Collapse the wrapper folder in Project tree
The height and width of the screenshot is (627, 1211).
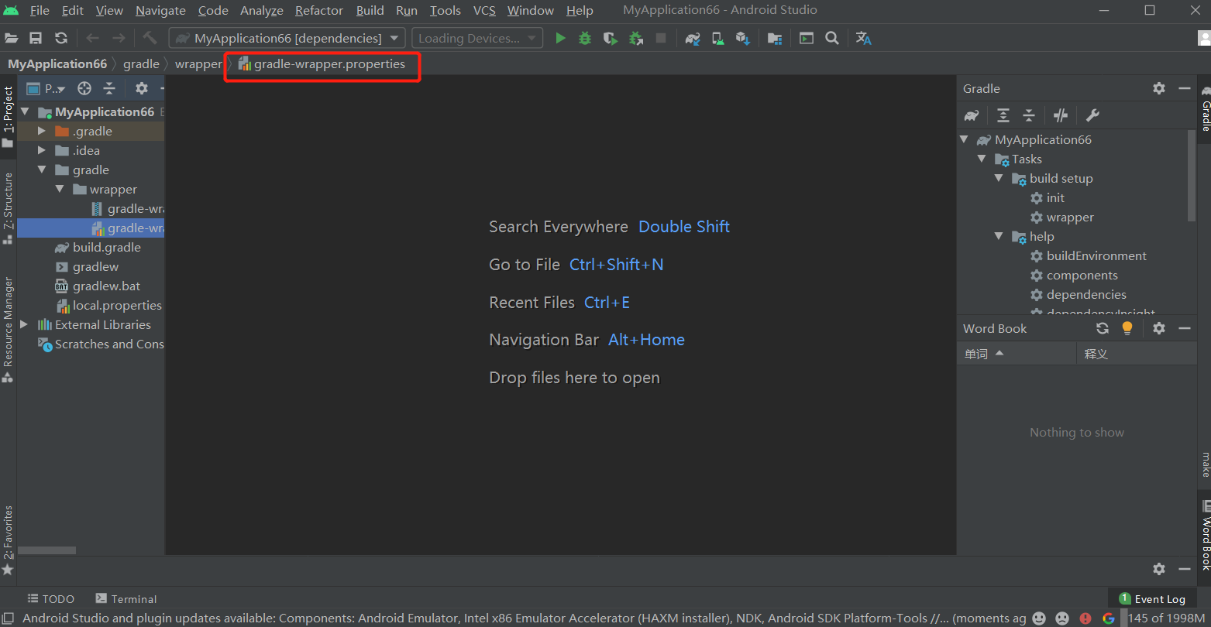pos(60,190)
